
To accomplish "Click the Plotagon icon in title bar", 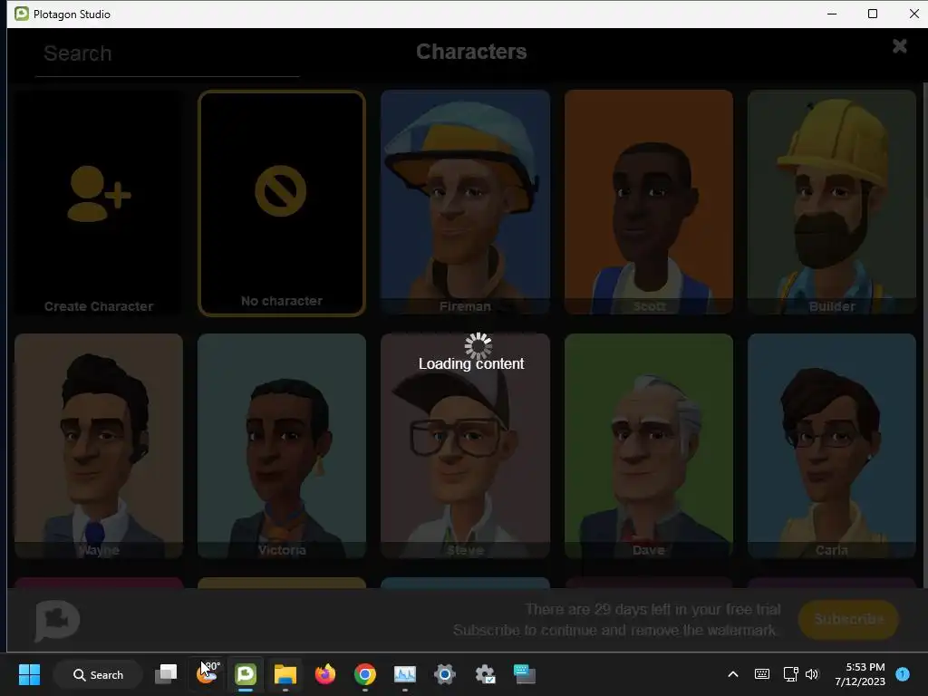I will point(22,14).
